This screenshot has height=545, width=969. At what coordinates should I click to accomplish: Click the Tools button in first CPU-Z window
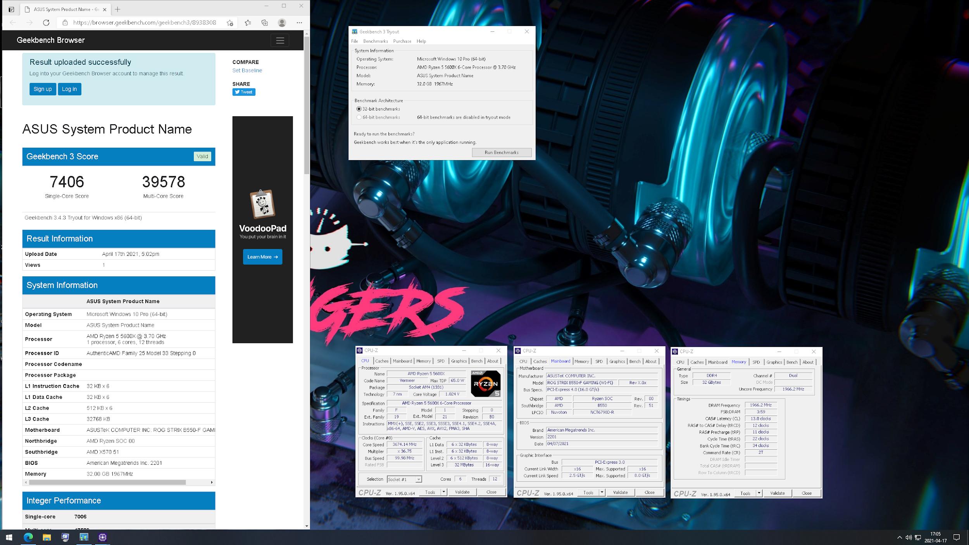click(430, 492)
